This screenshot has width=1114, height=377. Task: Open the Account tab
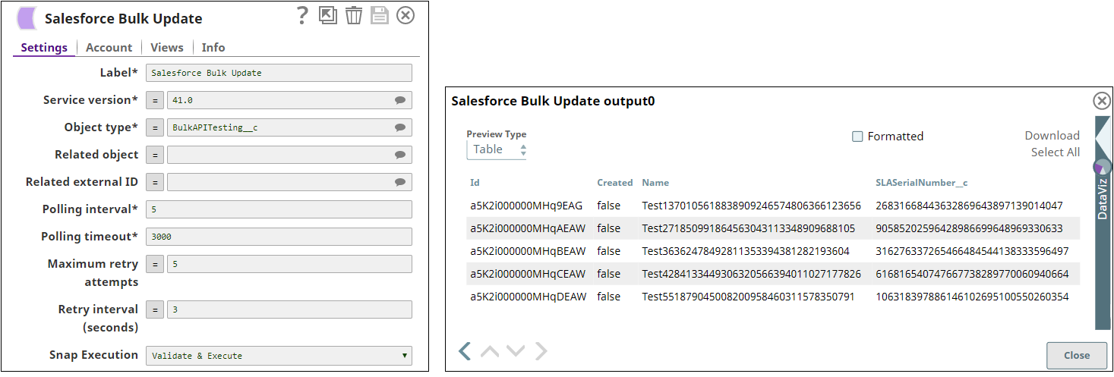click(109, 47)
